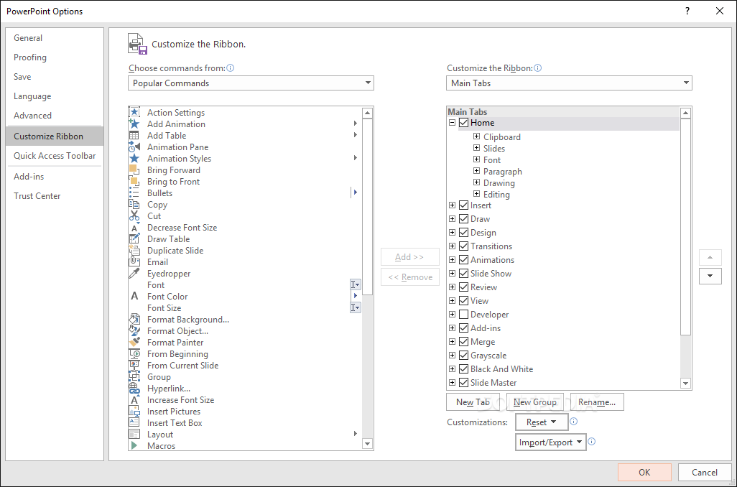Expand the Review tab node

point(452,287)
